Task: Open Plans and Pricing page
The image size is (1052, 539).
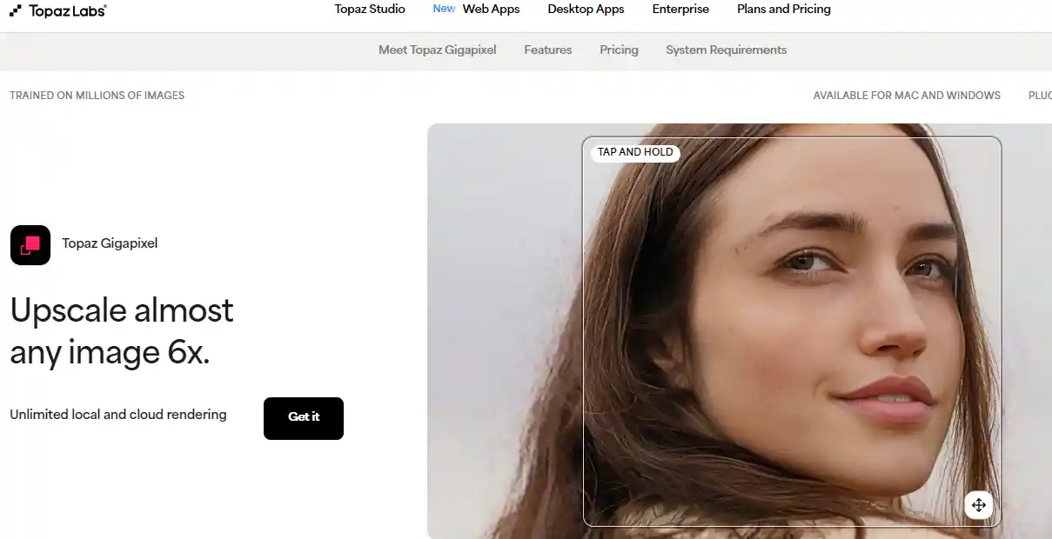Action: [x=784, y=9]
